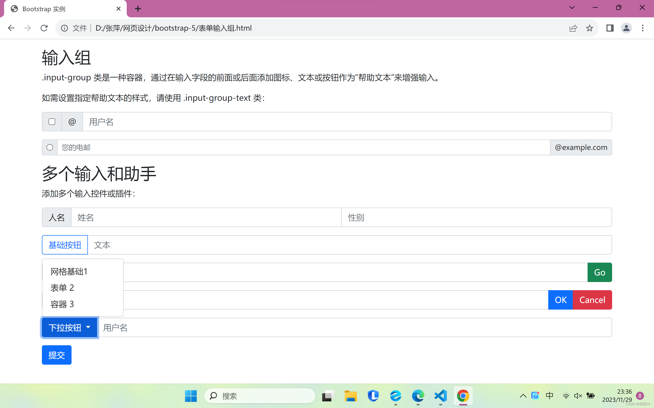Image resolution: width=654 pixels, height=408 pixels.
Task: Choose 容器 3 from dropdown menu
Action: tap(62, 304)
